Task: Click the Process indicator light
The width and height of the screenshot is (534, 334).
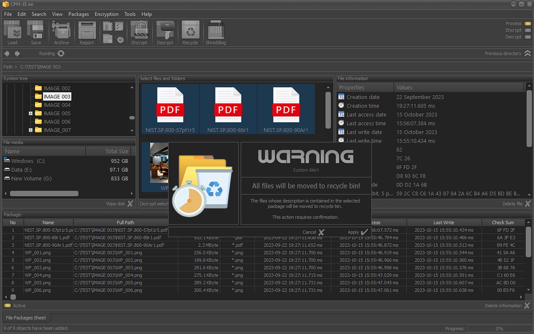Action: 528,24
